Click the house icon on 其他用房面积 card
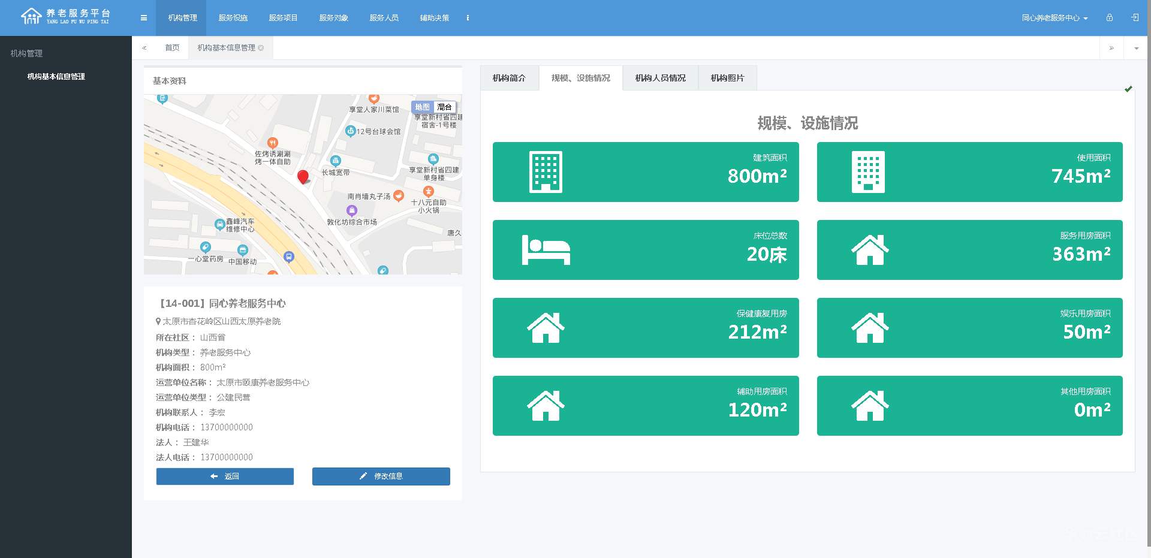Screen dimensions: 1151x558 (x=870, y=406)
